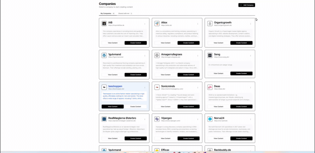Click View Content on the Organicgrowth card
This screenshot has width=315, height=153.
[218, 43]
